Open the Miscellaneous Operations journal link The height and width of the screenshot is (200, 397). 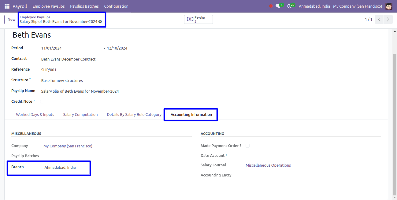pos(268,165)
